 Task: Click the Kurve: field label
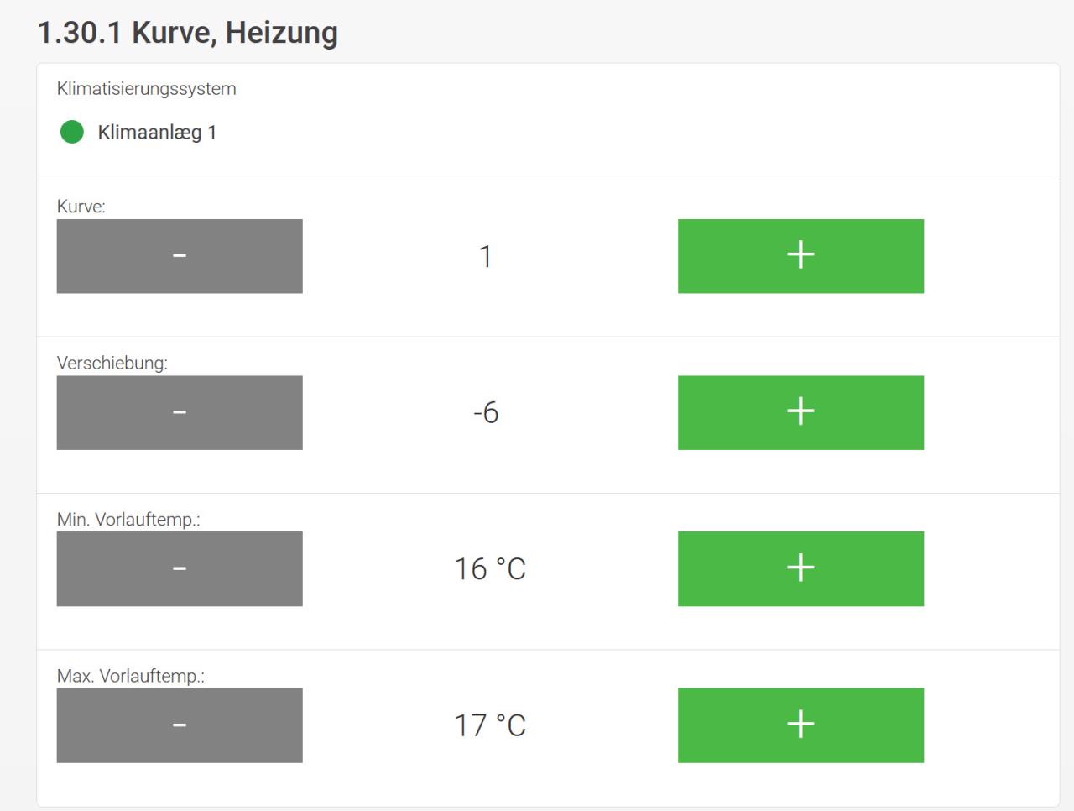[81, 207]
